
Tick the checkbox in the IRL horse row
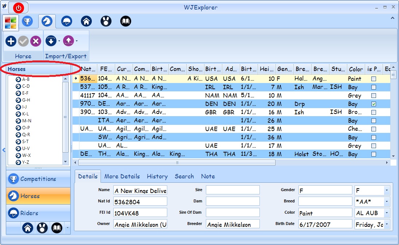(373, 87)
